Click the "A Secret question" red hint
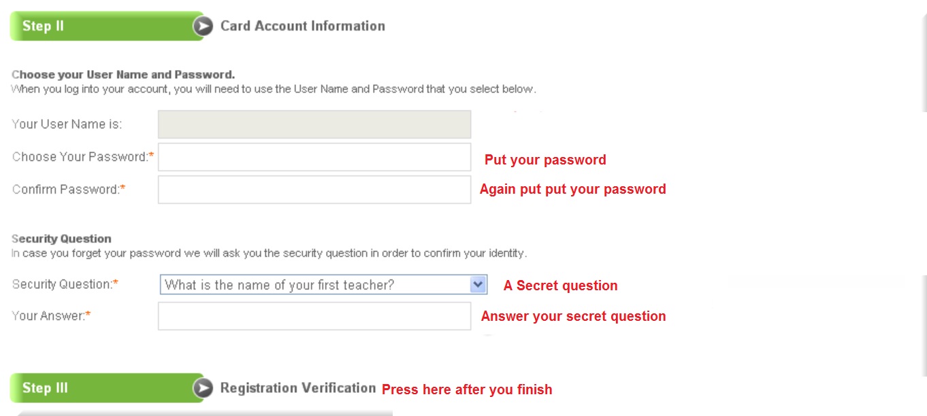The width and height of the screenshot is (927, 416). point(560,286)
